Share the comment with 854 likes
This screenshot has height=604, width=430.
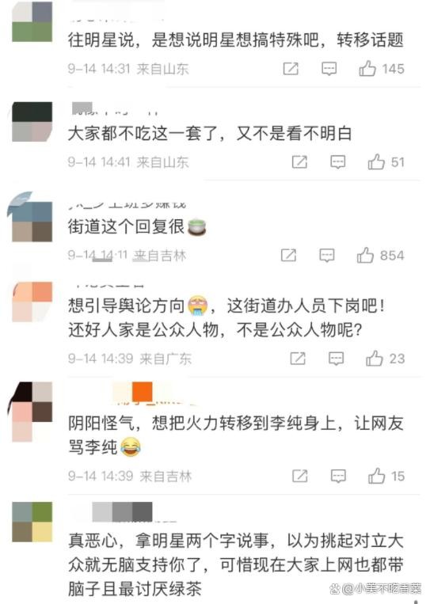[288, 255]
